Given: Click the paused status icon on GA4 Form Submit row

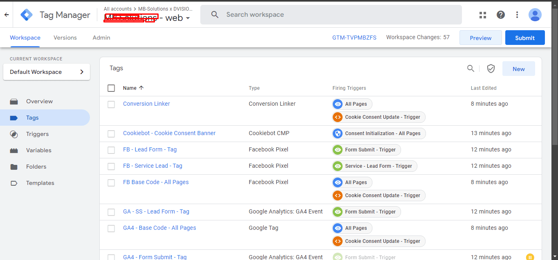Looking at the screenshot, I should (530, 257).
